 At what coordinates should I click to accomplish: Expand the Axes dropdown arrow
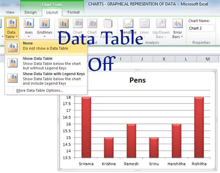coord(29,37)
